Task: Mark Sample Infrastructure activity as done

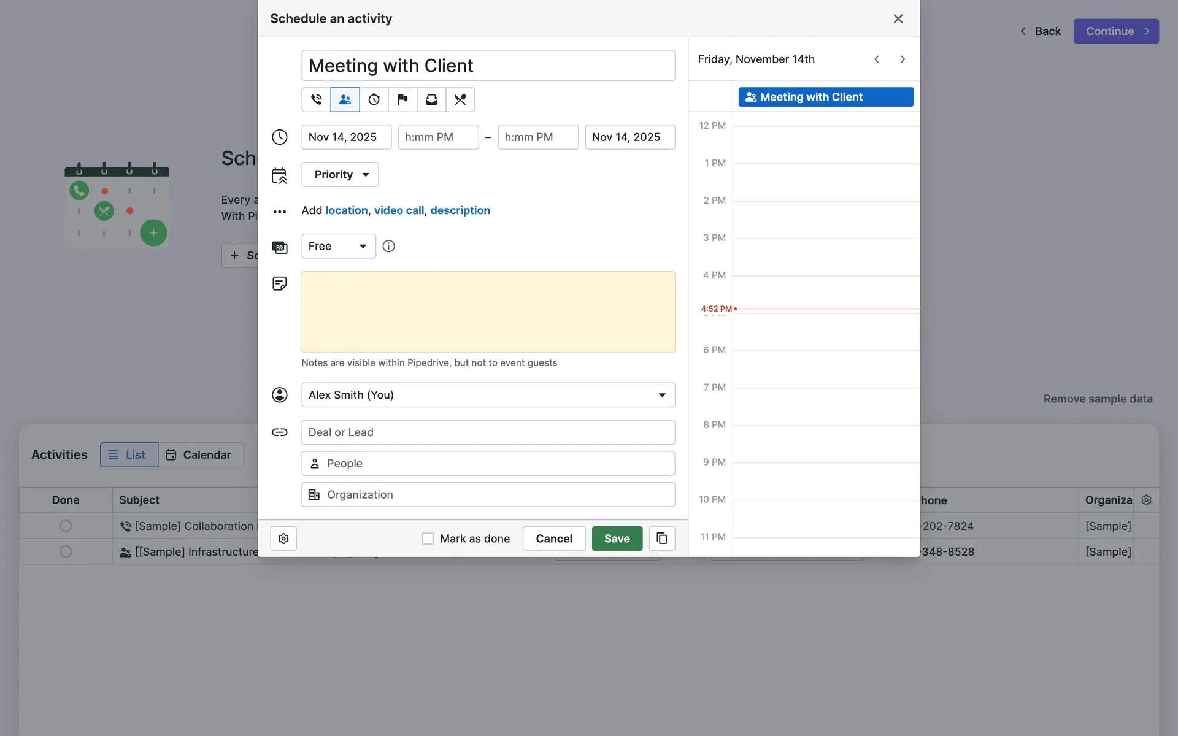Action: pos(66,551)
